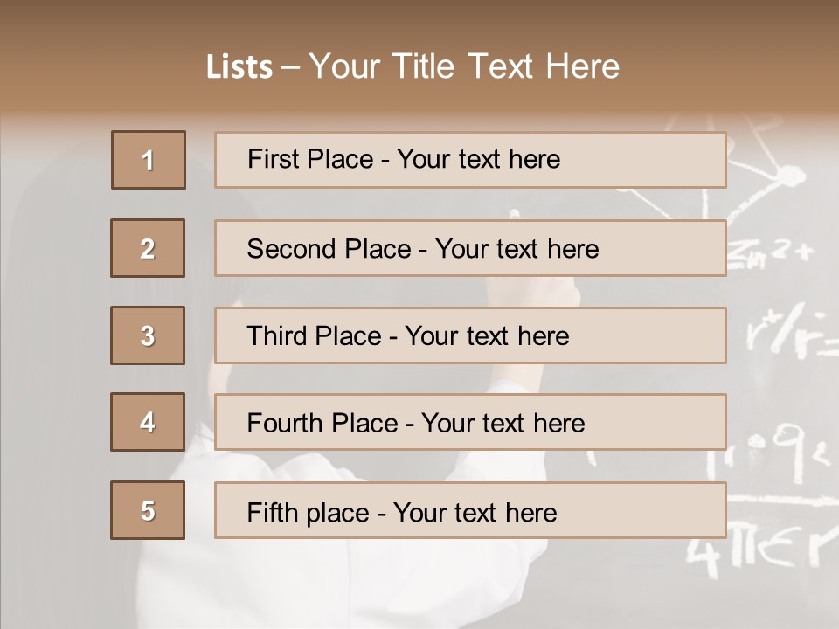Click the word 'Fifth' in list
This screenshot has height=629, width=839.
[x=271, y=512]
